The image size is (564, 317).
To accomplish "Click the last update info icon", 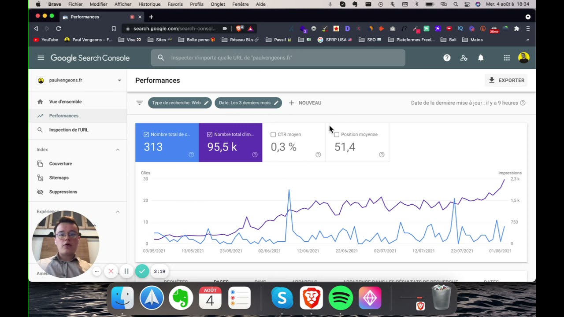I will click(x=523, y=103).
